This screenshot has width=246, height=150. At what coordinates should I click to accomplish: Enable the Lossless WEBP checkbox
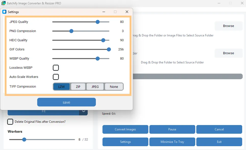tap(55, 68)
